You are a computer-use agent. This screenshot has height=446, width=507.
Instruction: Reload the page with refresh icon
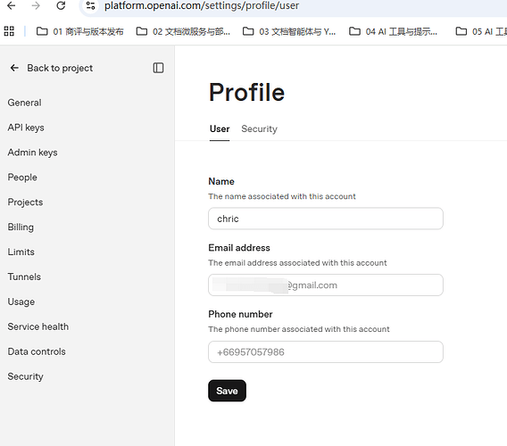[x=61, y=5]
